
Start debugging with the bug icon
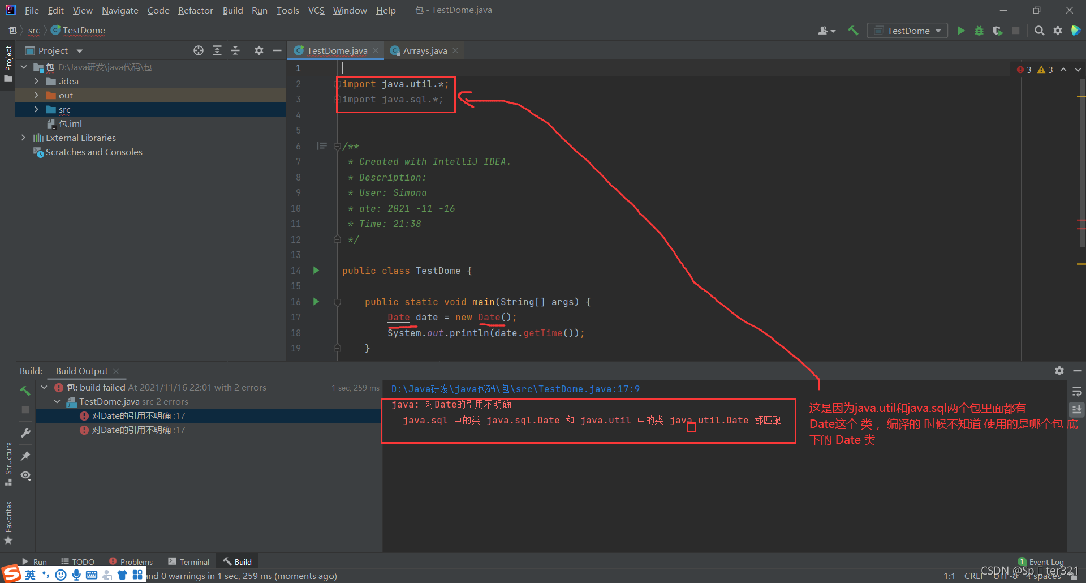point(979,31)
